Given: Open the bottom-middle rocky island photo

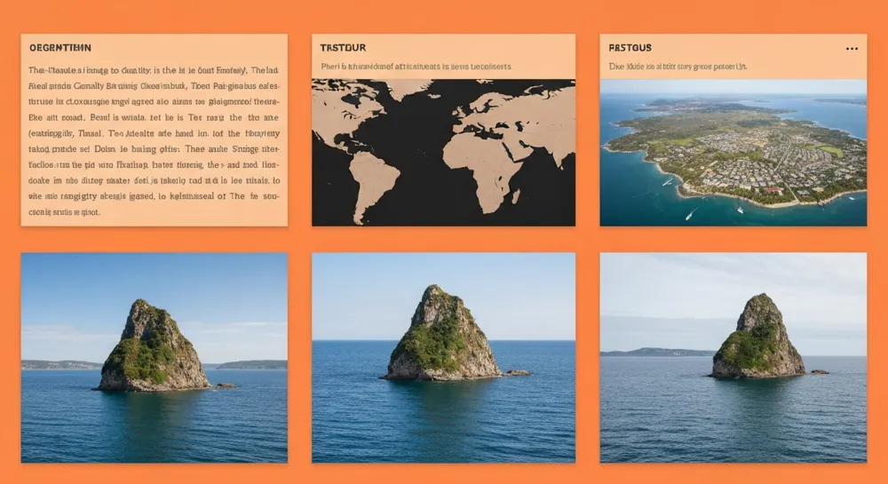Looking at the screenshot, I should point(443,357).
